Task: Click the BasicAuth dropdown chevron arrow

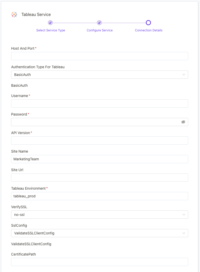Action: pos(184,75)
